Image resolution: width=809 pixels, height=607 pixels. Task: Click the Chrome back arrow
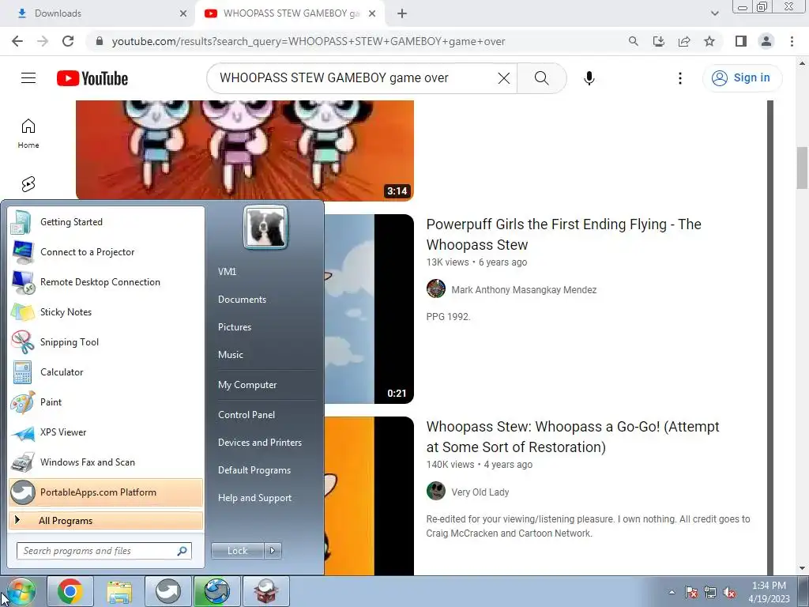click(x=17, y=41)
